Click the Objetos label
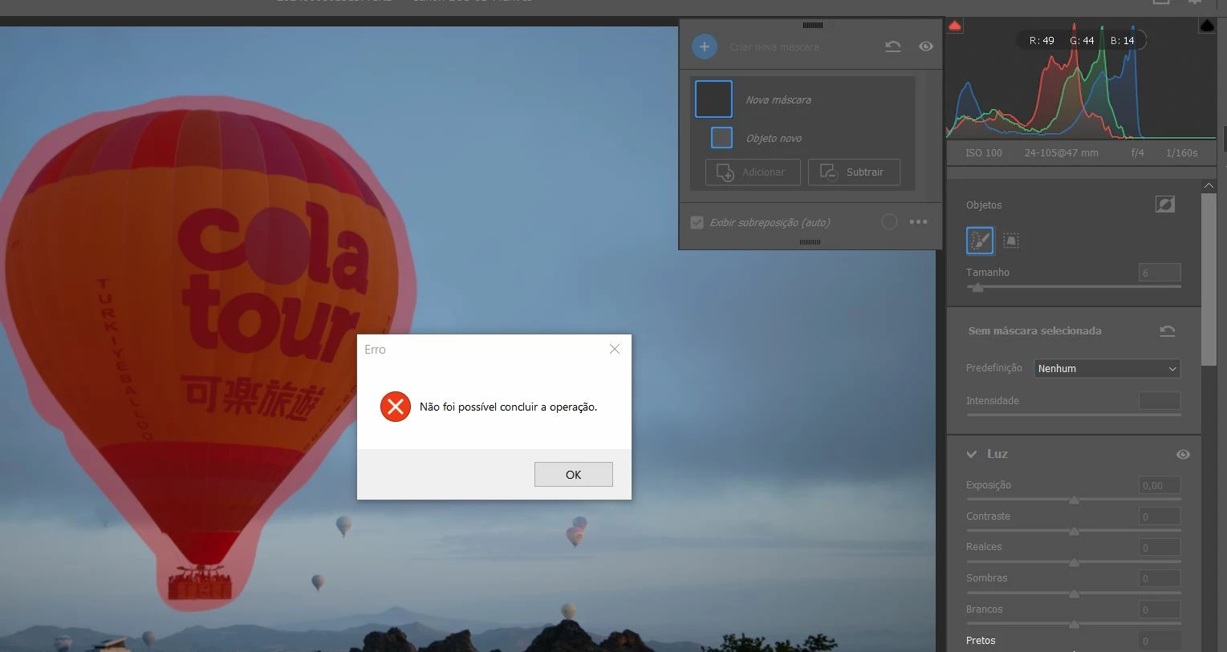The width and height of the screenshot is (1227, 652). tap(984, 205)
